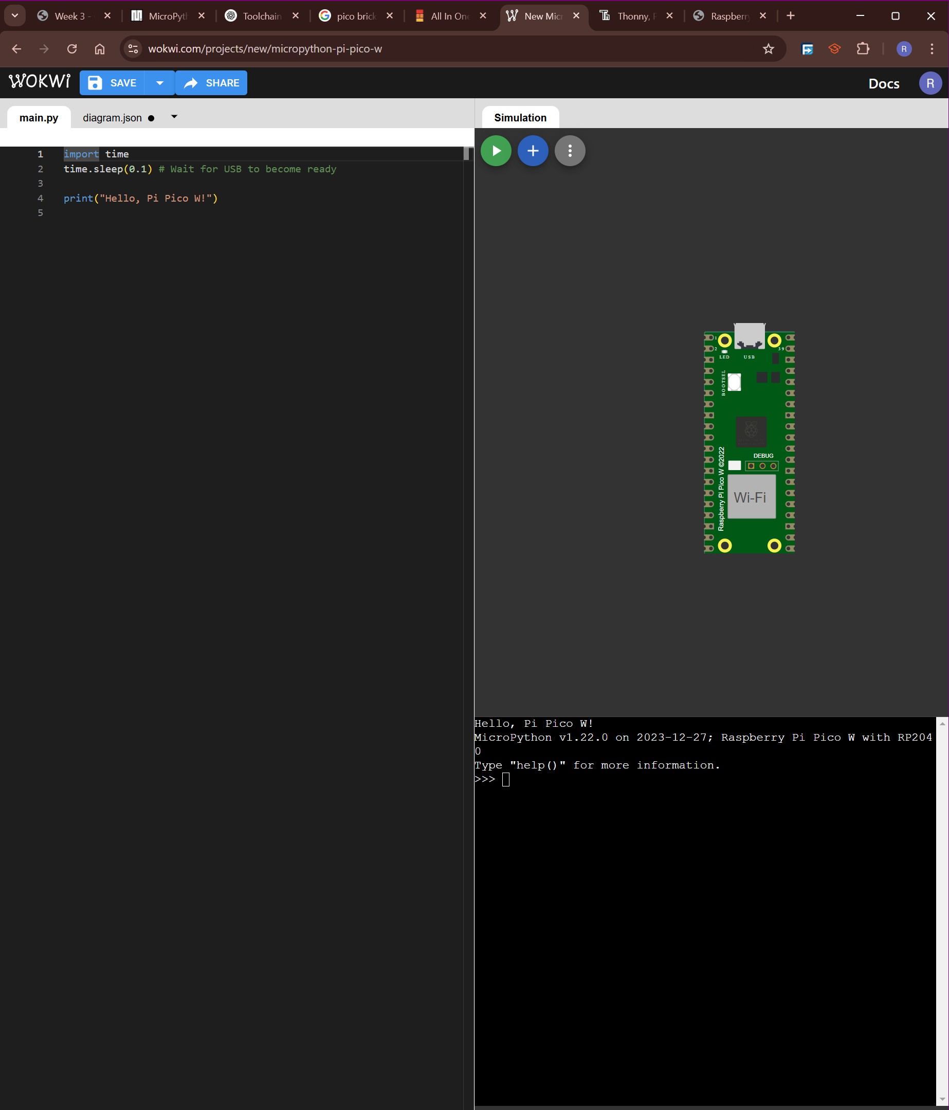Screen dimensions: 949x1110
Task: Click the console scrollbar down arrow
Action: point(942,1100)
